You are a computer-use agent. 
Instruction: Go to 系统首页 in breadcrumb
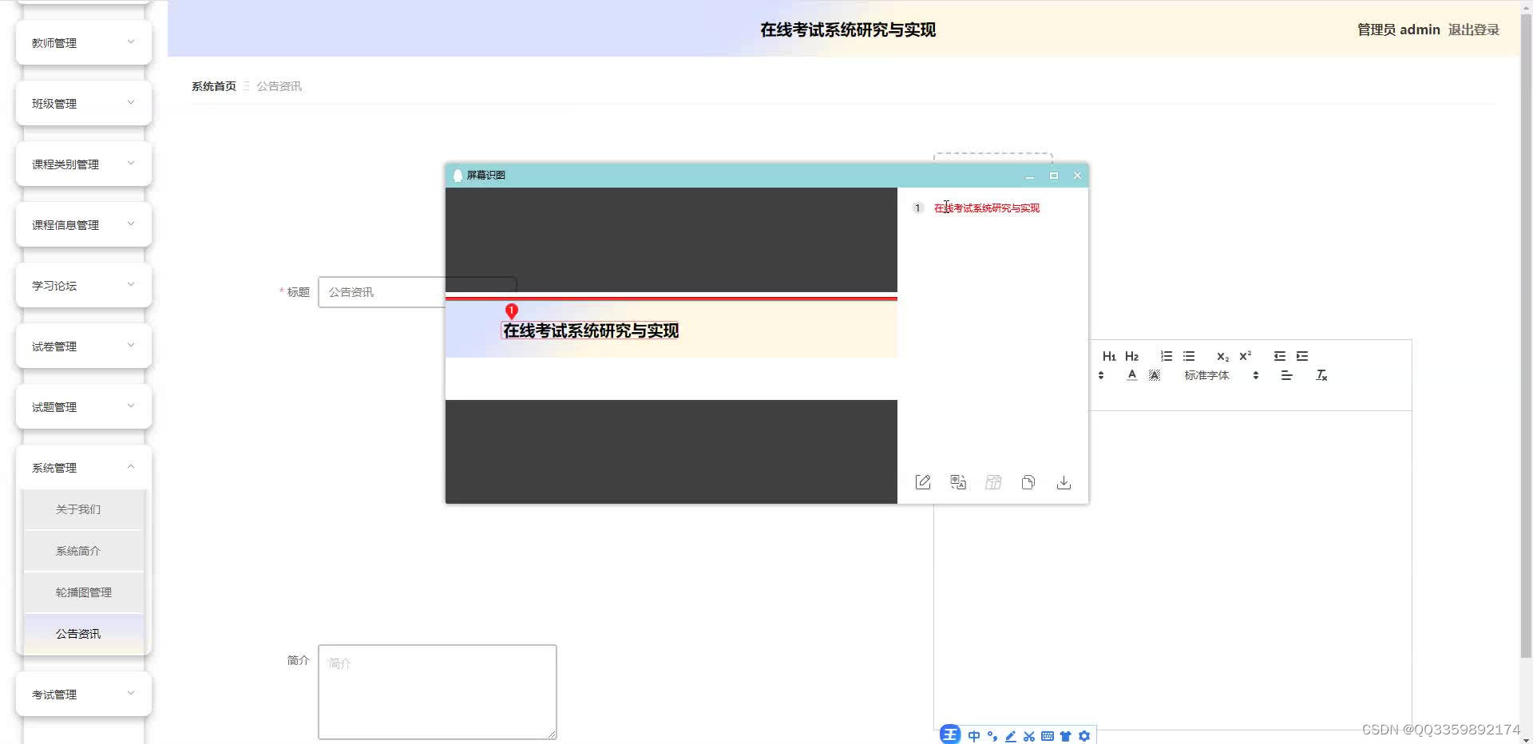point(214,86)
